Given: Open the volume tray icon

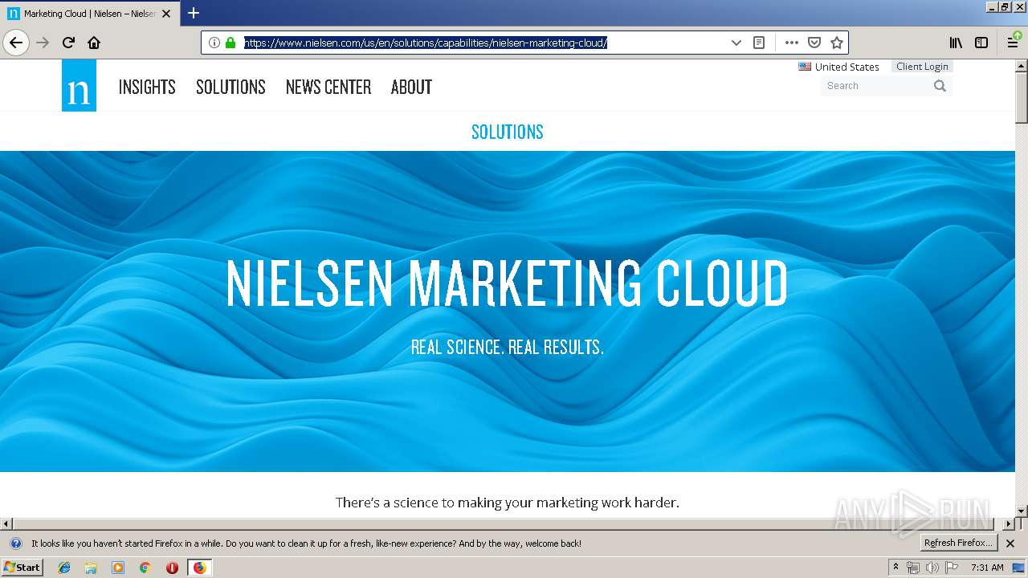Looking at the screenshot, I should (932, 568).
